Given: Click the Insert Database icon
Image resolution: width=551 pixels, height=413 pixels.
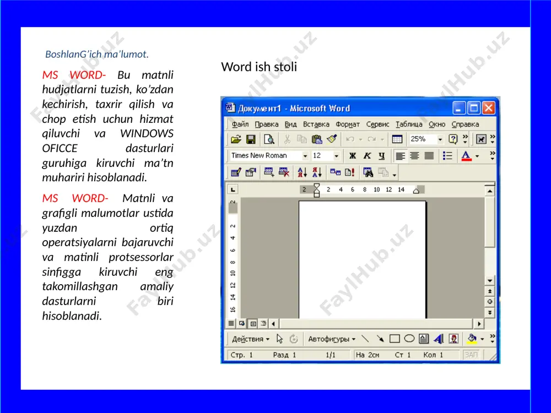Looking at the screenshot, I should click(x=335, y=172).
